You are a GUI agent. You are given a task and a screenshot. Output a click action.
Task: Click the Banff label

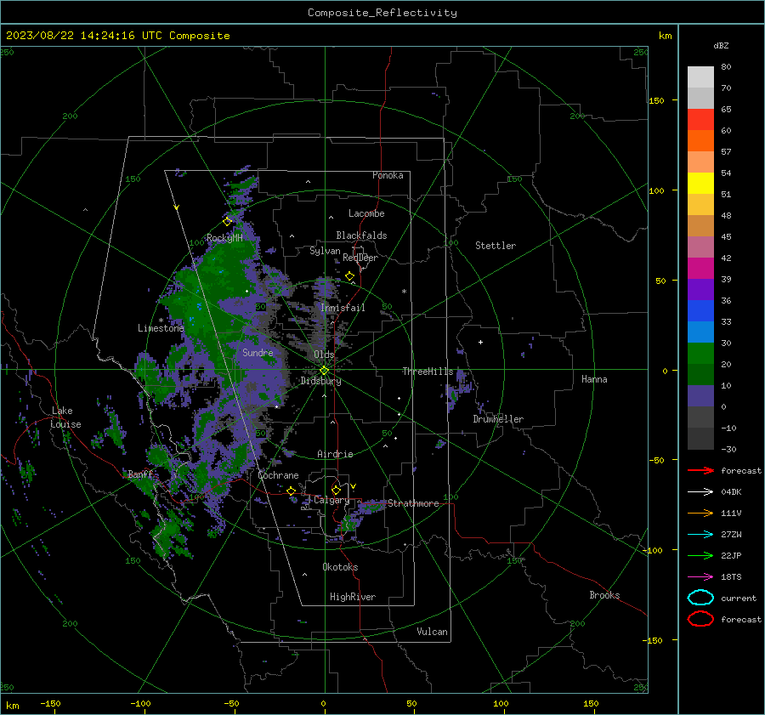(x=140, y=474)
